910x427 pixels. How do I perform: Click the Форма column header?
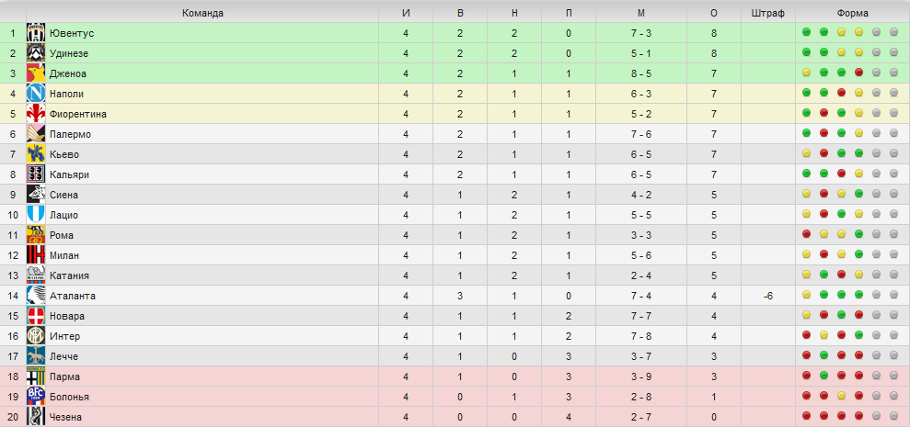coord(853,14)
